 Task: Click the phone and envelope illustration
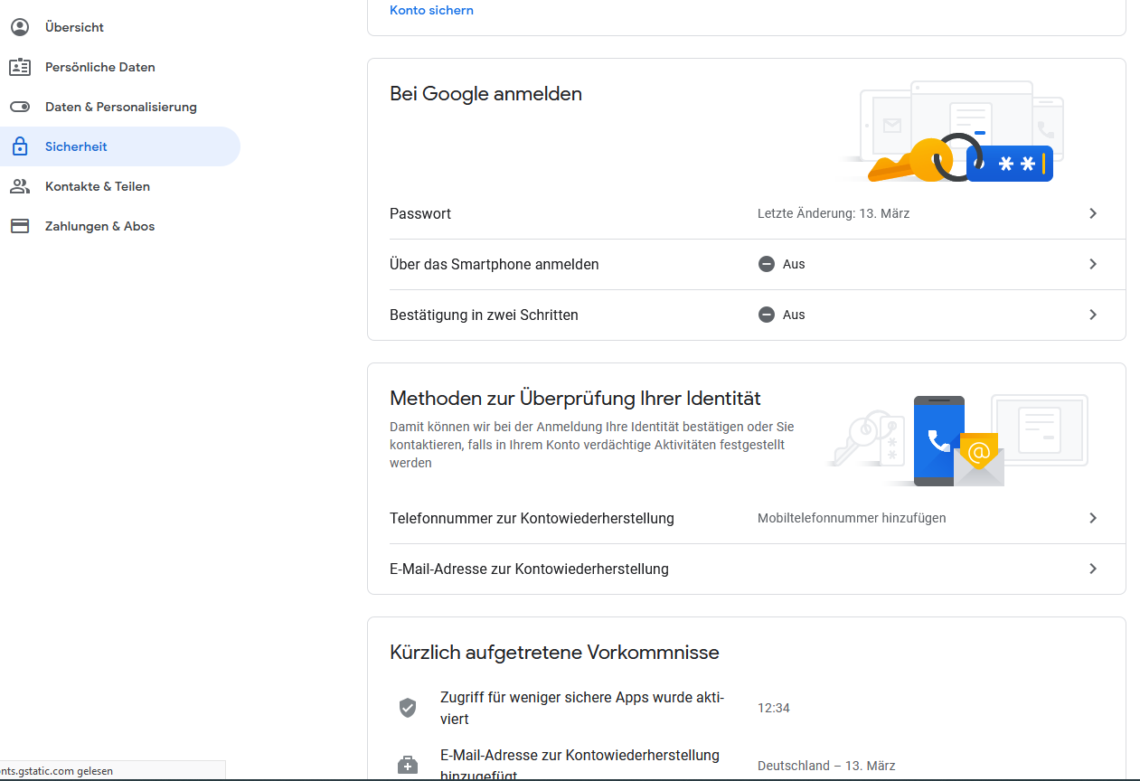coord(958,440)
